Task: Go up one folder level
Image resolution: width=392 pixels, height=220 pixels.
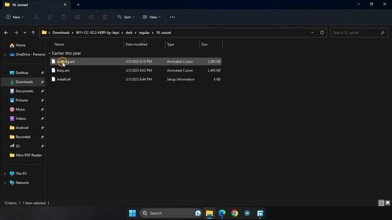Action: pos(33,32)
